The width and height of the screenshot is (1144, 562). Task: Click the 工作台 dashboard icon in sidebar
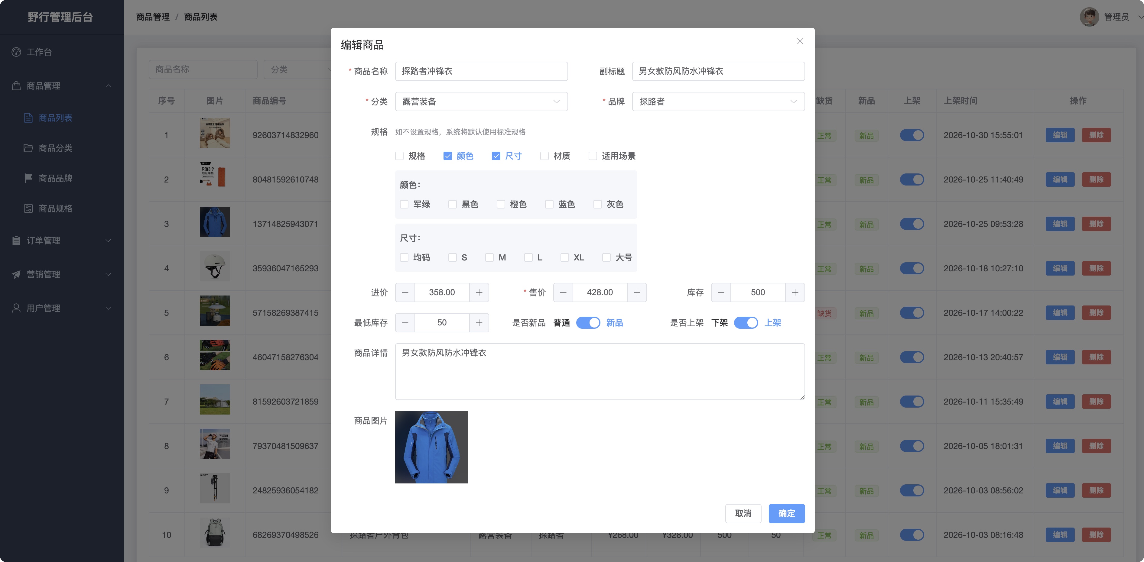[16, 52]
